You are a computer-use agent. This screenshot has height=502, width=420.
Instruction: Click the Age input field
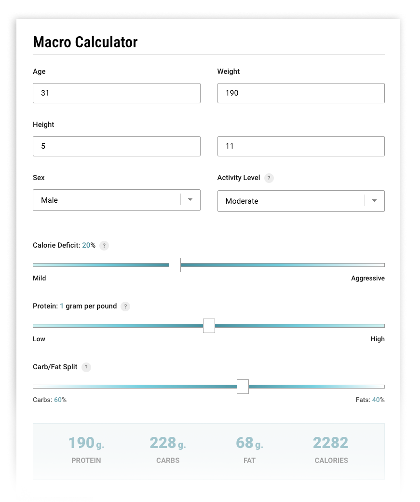[x=116, y=93]
